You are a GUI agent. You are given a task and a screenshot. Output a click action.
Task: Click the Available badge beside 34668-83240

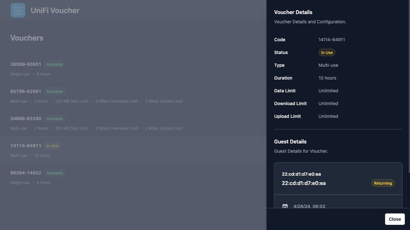click(x=54, y=119)
